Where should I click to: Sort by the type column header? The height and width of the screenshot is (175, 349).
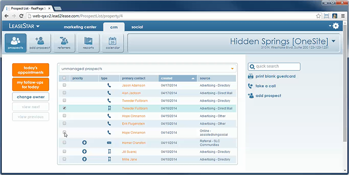[109, 78]
